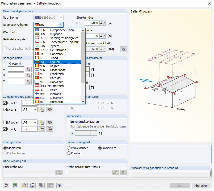Image resolution: width=214 pixels, height=191 pixels.
Task: Select DIN Deutschland in annex list
Action: [57, 50]
